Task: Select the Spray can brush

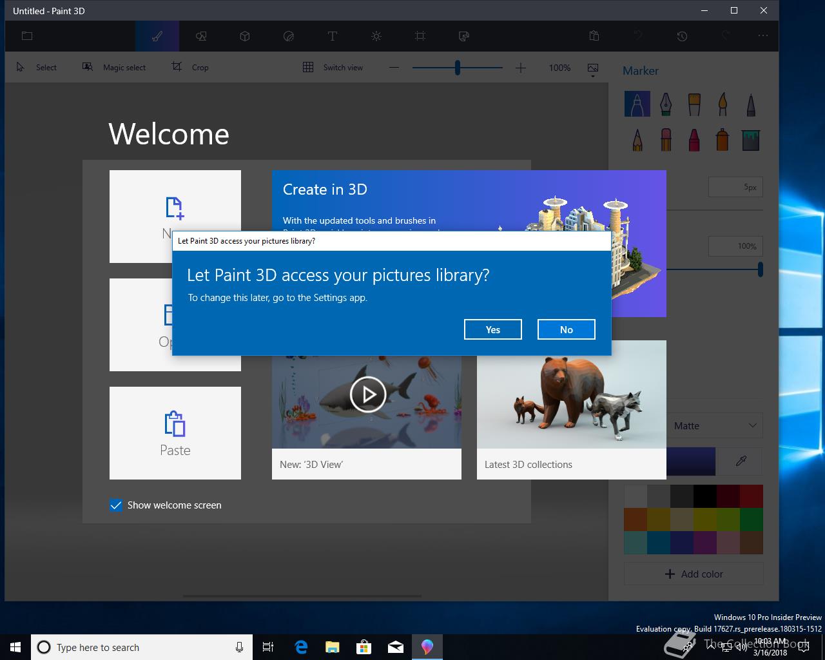Action: point(723,139)
